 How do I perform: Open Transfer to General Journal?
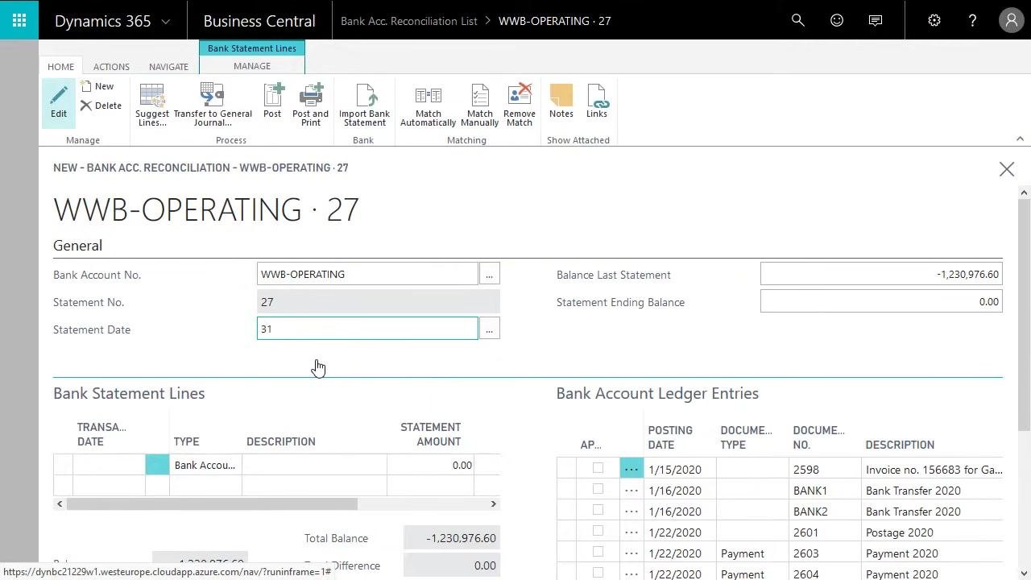(213, 105)
